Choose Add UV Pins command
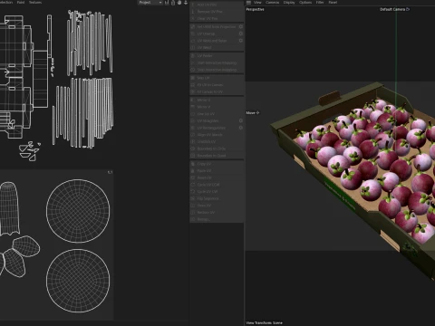The width and height of the screenshot is (435, 326). coord(217,5)
